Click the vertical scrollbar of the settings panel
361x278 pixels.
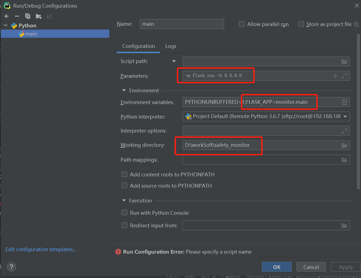tap(358, 112)
